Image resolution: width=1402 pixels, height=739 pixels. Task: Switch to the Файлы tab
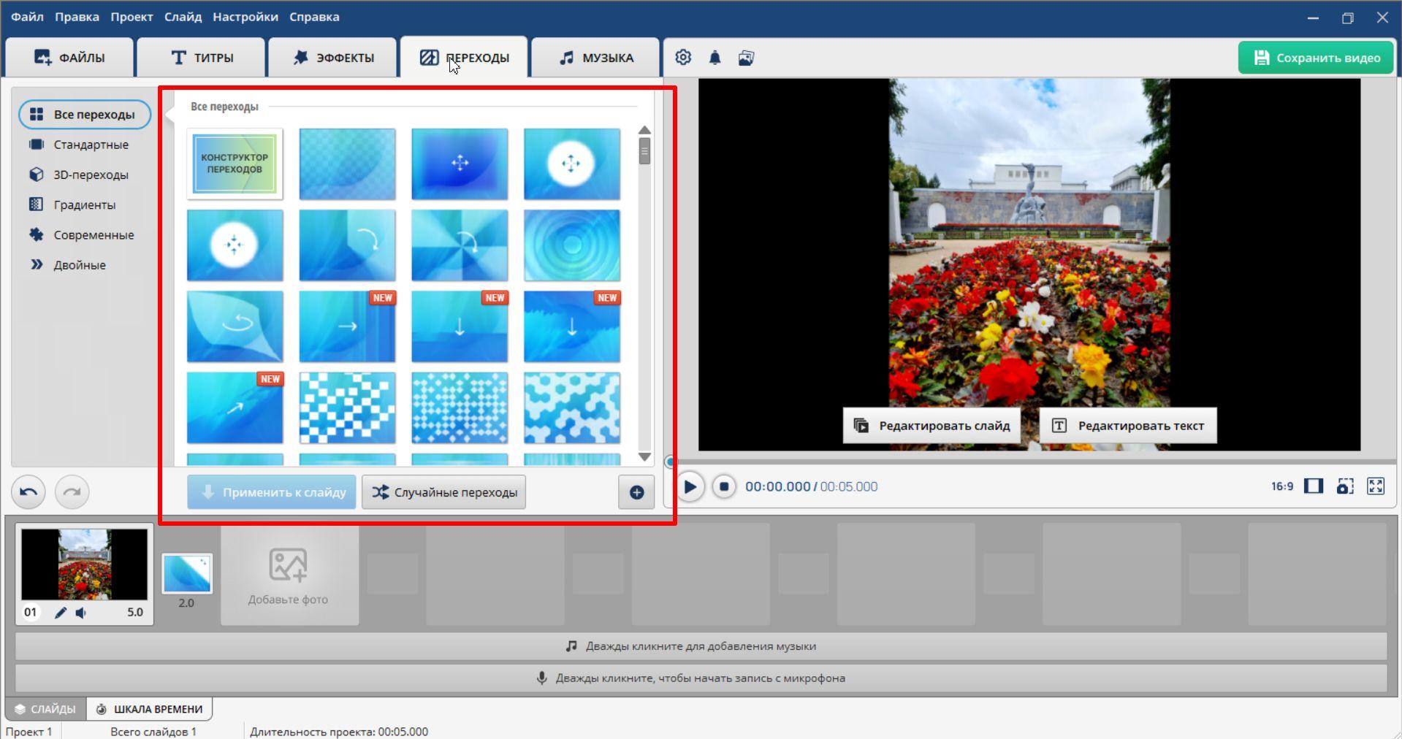pyautogui.click(x=70, y=58)
